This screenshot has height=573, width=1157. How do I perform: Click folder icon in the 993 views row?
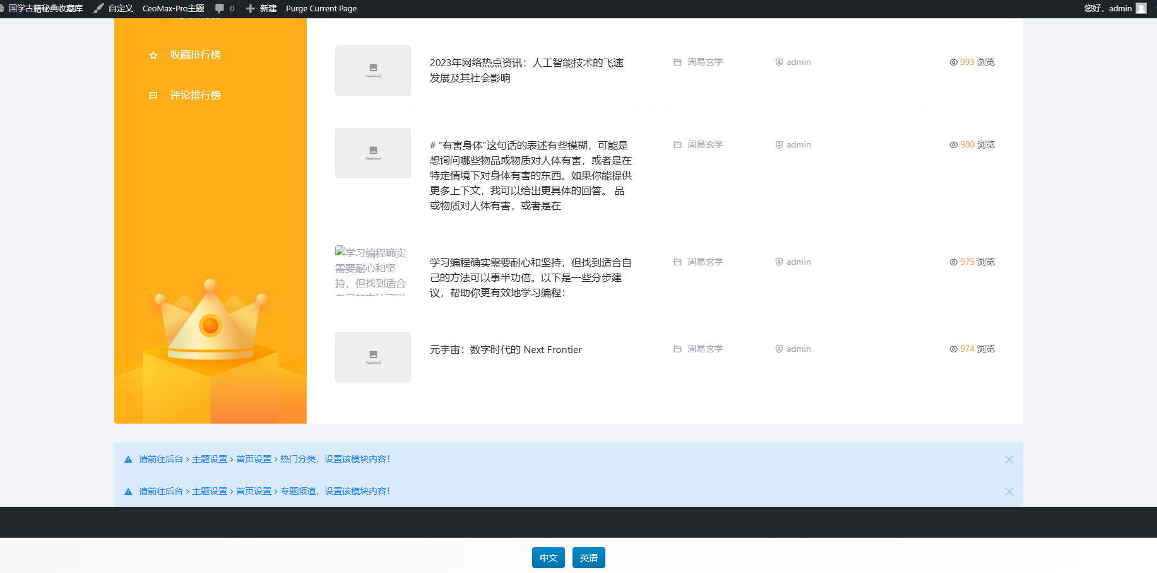[x=677, y=62]
